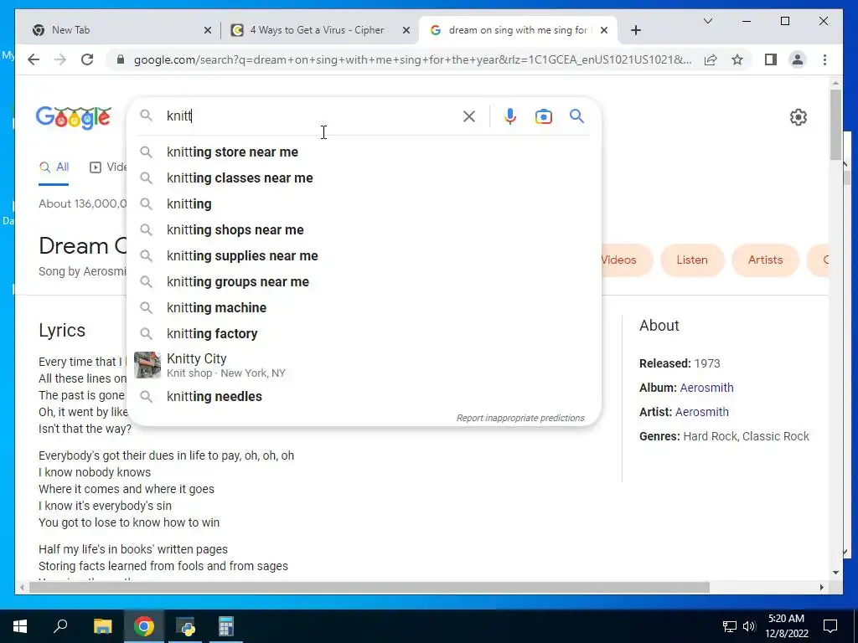Screen dimensions: 858x643
Task: Switch to the 4 Ways to Get a Virus tab
Action: pyautogui.click(x=320, y=30)
